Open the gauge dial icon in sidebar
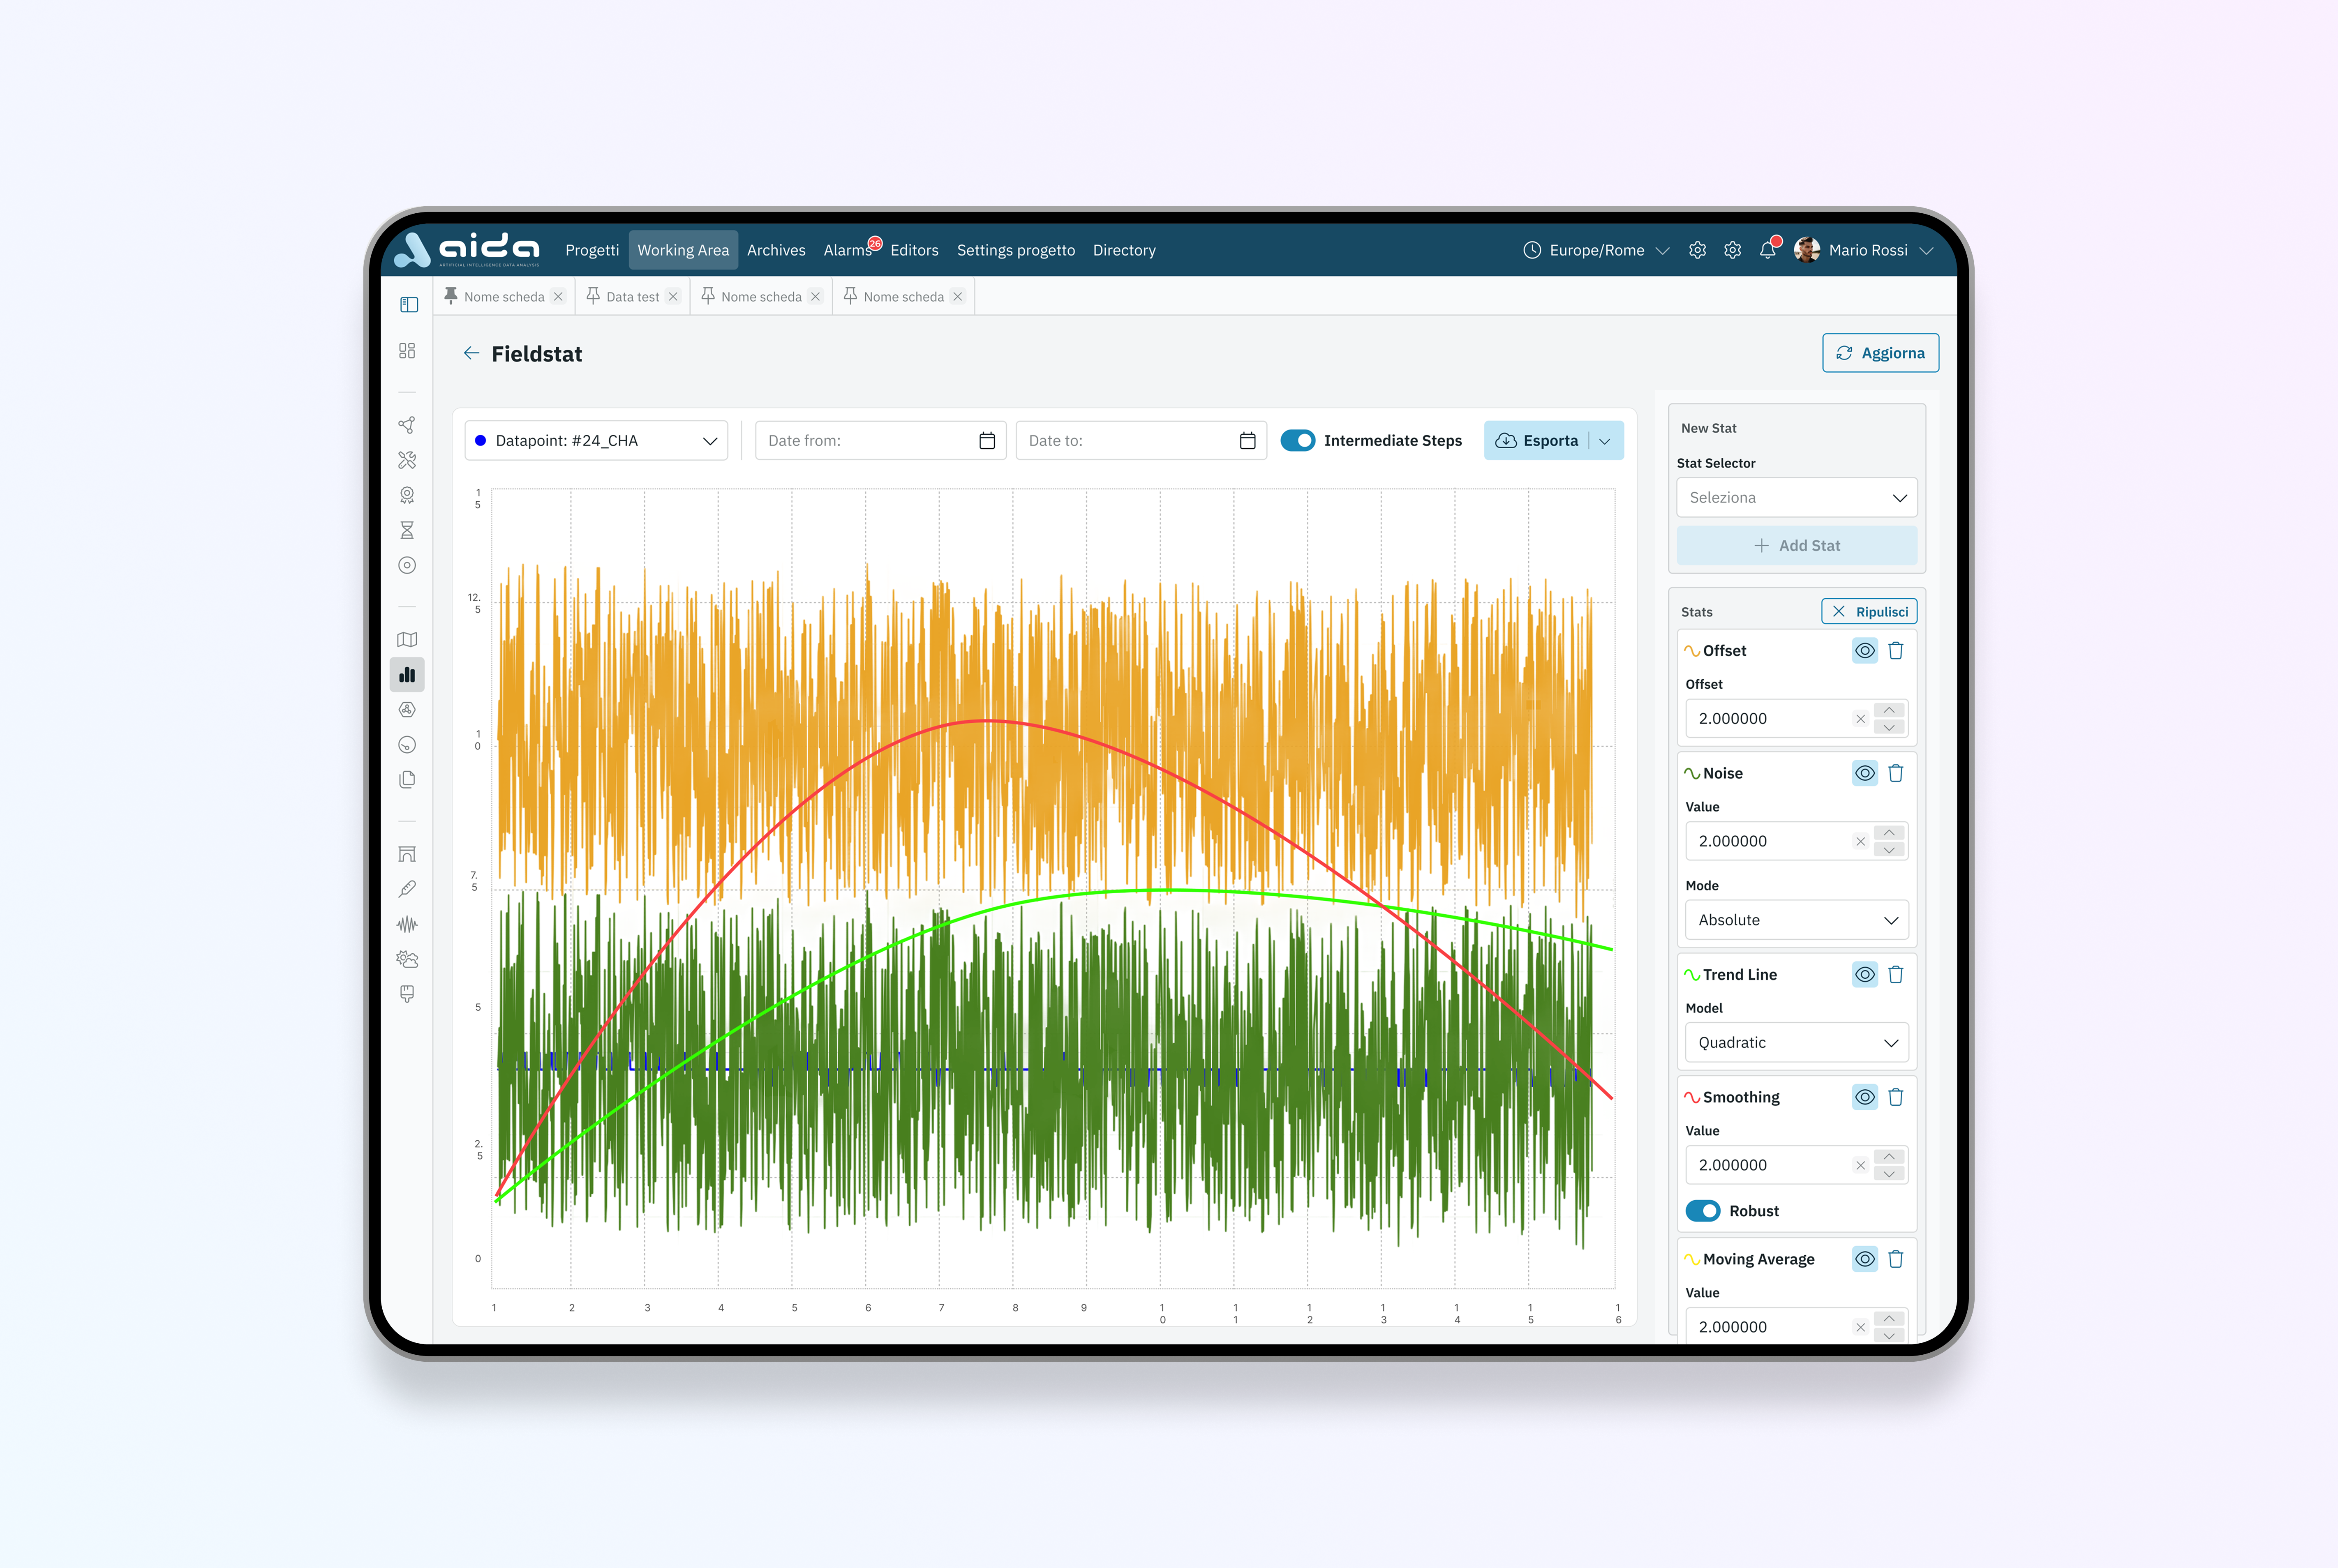The height and width of the screenshot is (1568, 2338). tap(407, 745)
